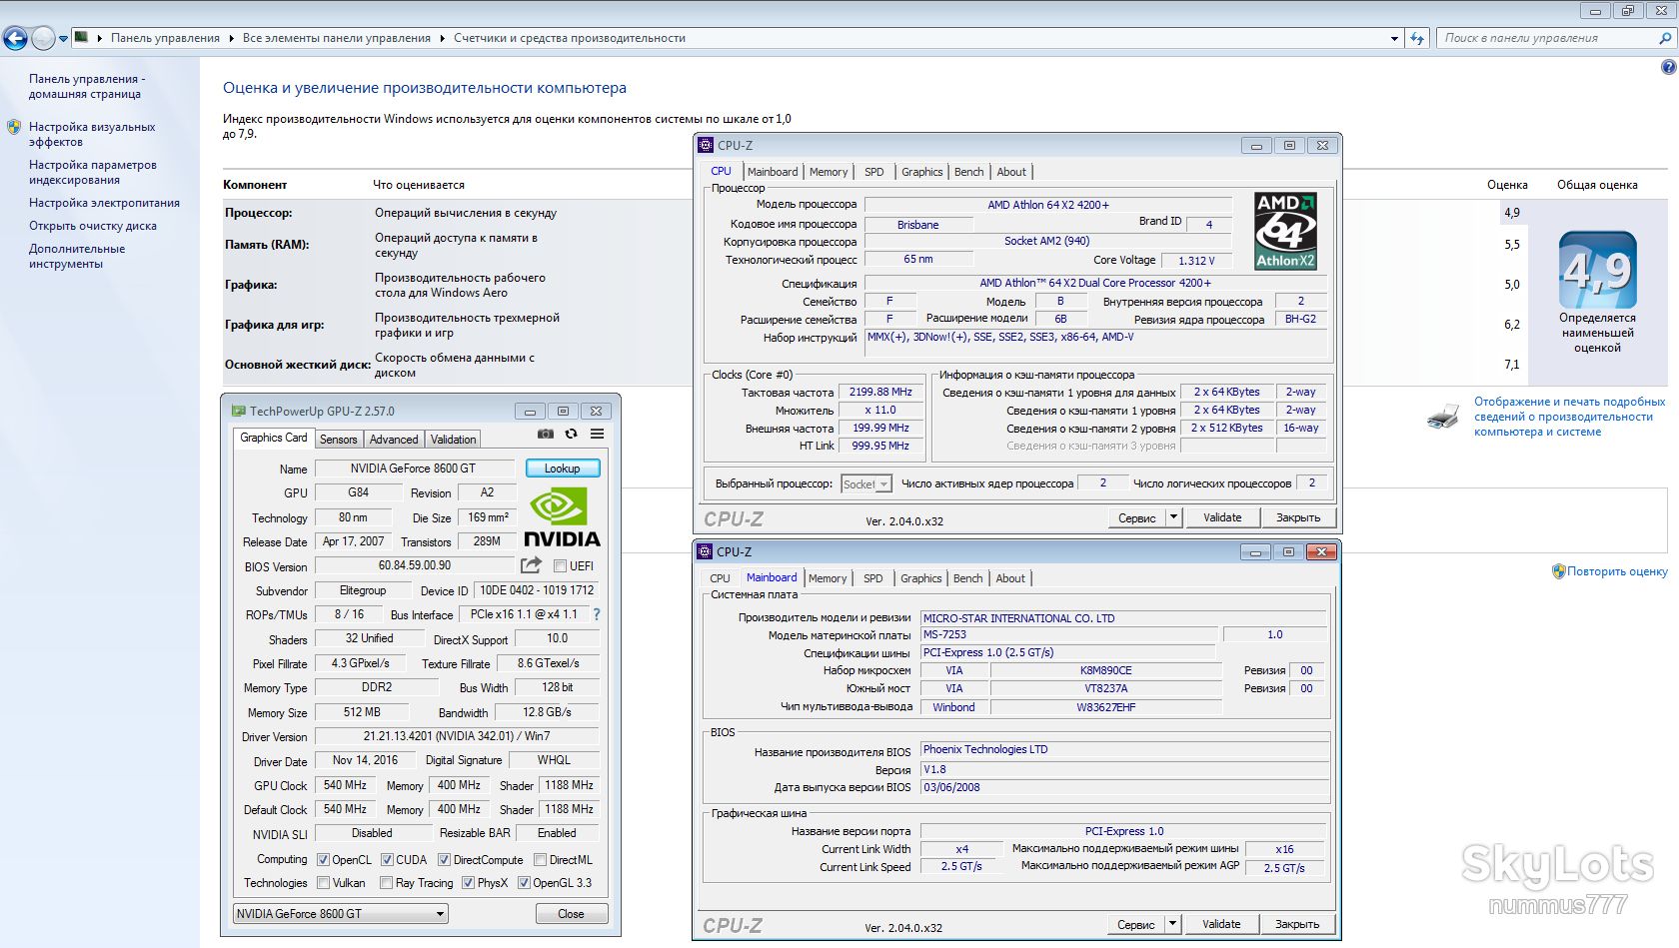Click the NVIDIA logo in GPU-Z
This screenshot has width=1679, height=948.
click(563, 517)
